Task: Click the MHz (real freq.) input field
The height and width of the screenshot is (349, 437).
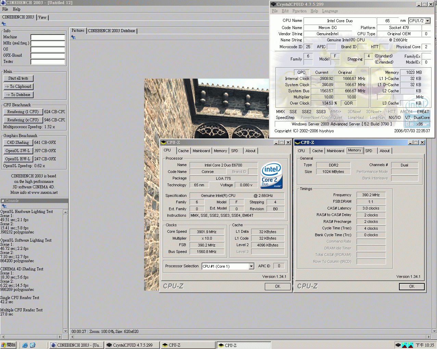Action: [48, 43]
